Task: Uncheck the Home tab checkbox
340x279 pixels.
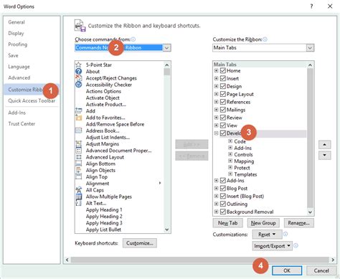Action: tap(223, 70)
